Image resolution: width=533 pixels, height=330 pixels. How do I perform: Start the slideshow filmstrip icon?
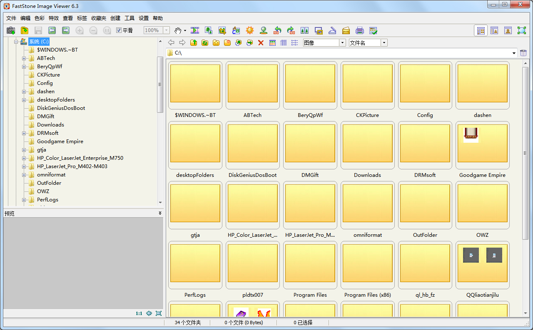point(195,30)
